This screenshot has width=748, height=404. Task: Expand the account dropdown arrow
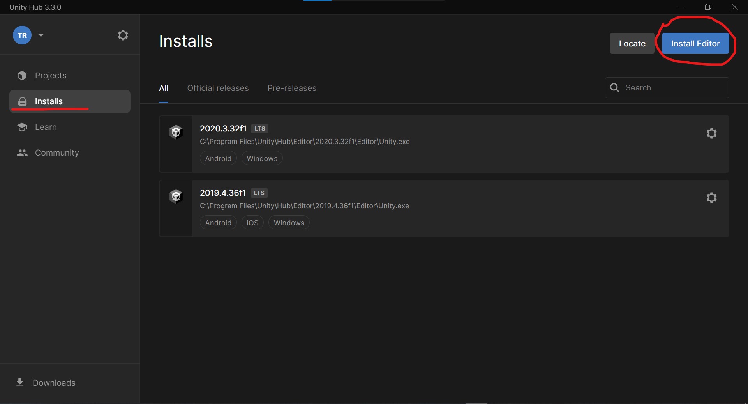(x=41, y=35)
